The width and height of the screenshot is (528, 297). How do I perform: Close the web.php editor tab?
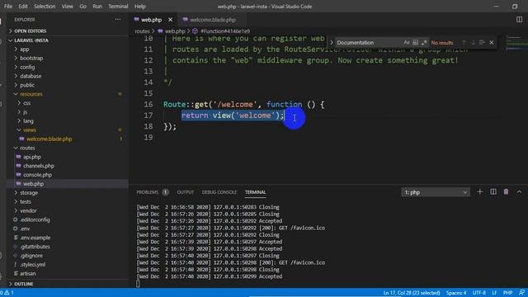[171, 20]
